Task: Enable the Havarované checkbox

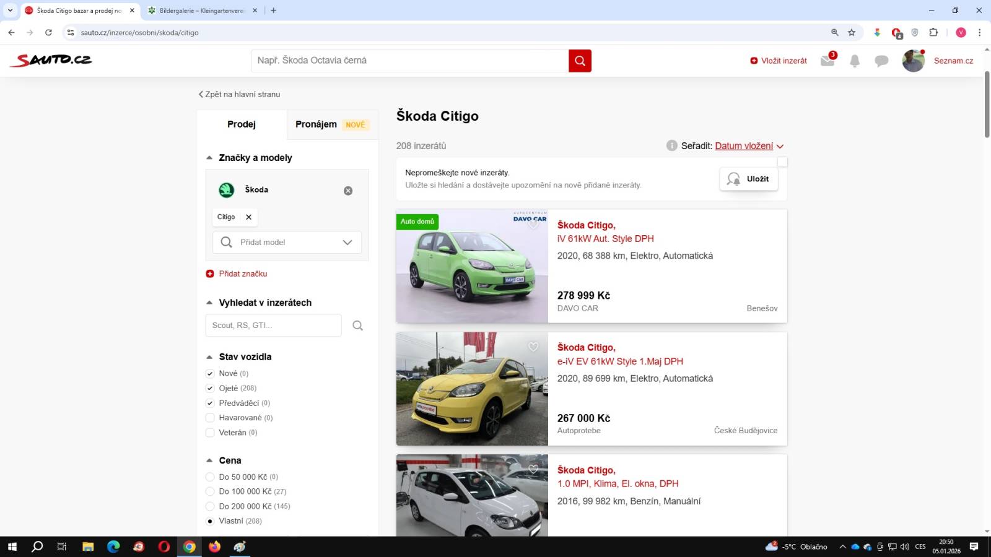Action: tap(210, 418)
